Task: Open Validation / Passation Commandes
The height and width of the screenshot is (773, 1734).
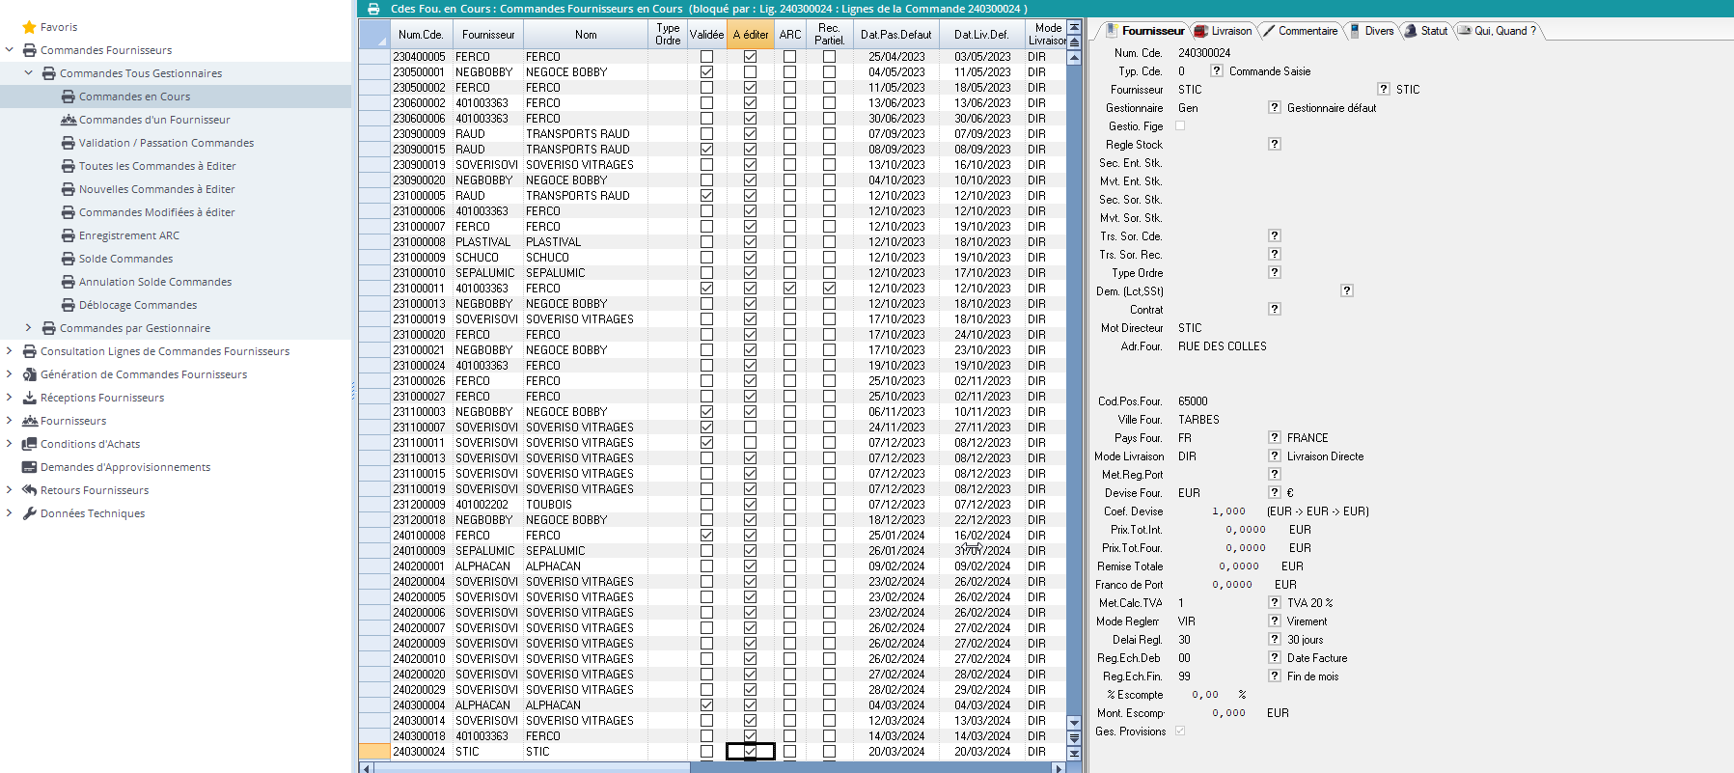Action: pos(166,143)
